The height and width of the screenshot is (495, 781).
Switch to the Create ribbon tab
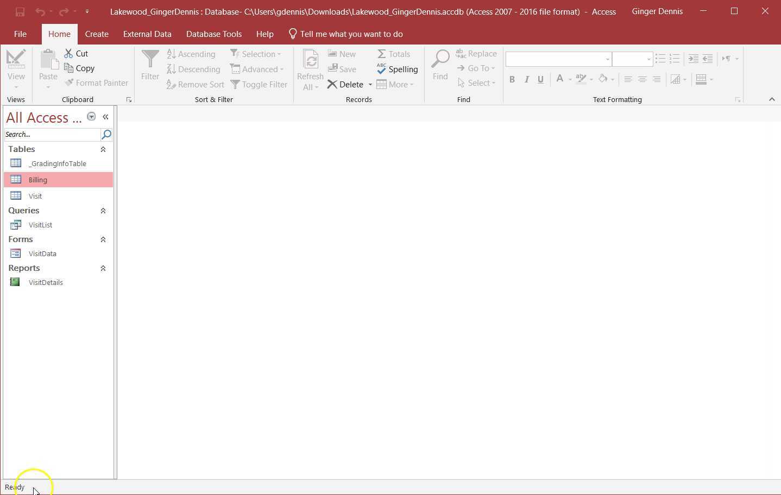tap(97, 34)
